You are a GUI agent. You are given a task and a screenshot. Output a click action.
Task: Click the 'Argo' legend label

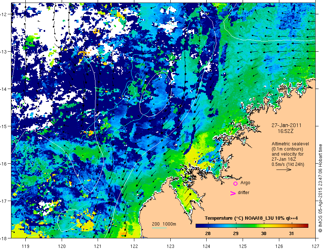(245, 183)
